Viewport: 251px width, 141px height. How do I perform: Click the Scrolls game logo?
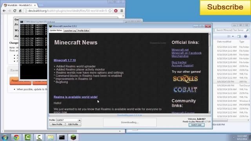click(x=186, y=79)
